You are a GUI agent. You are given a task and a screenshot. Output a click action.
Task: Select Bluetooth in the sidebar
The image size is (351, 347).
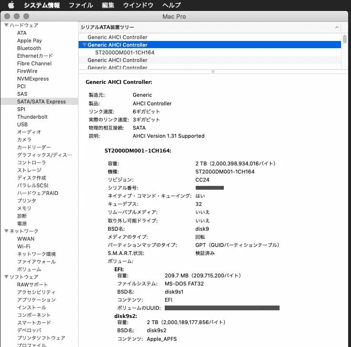pos(29,48)
